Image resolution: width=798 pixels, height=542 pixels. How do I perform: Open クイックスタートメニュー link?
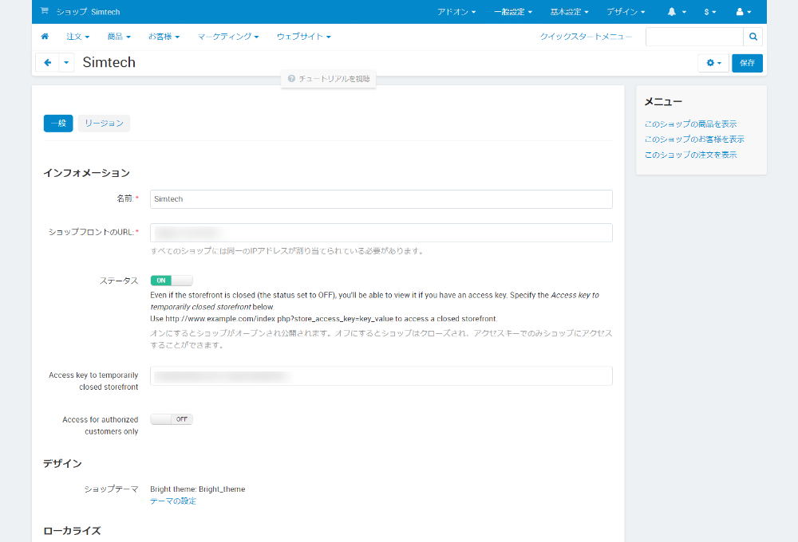(x=586, y=37)
